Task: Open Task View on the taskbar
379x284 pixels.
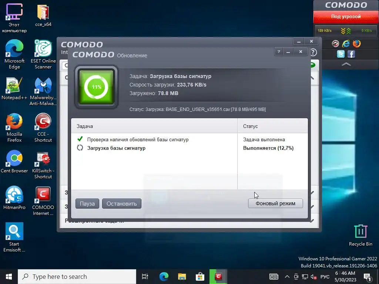Action: coord(145,277)
